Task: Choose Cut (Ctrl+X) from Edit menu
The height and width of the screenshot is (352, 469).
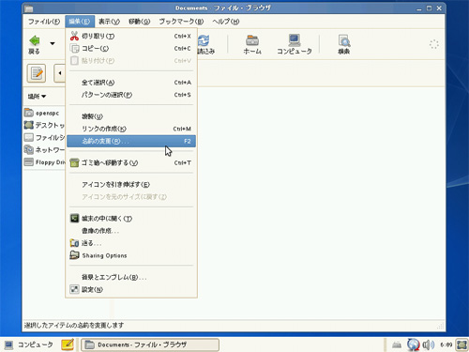Action: coord(131,37)
